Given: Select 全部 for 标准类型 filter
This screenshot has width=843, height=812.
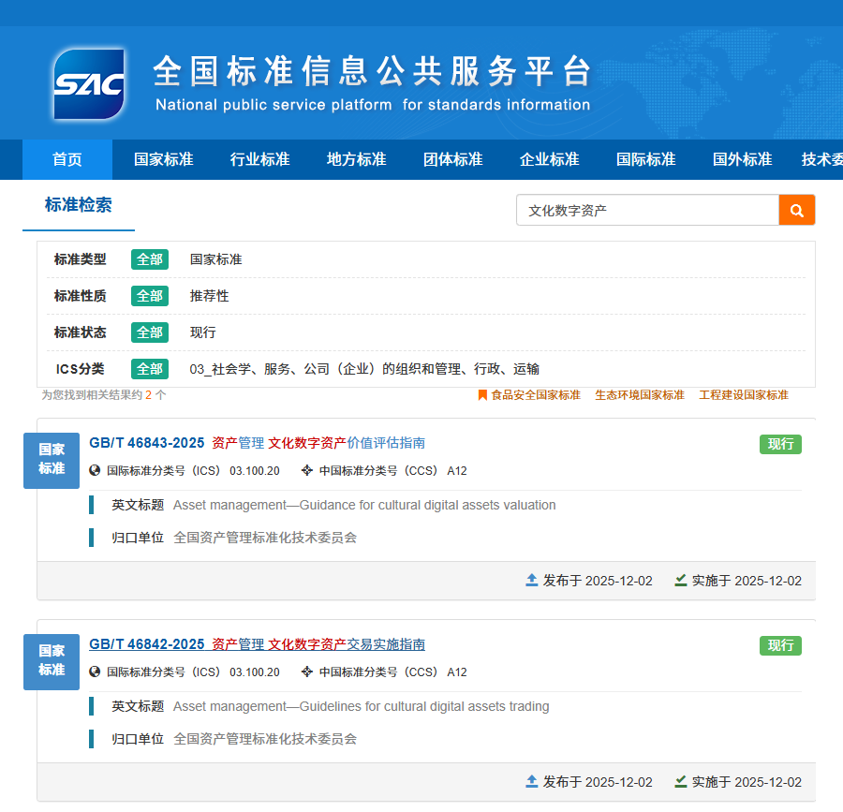Looking at the screenshot, I should [149, 259].
